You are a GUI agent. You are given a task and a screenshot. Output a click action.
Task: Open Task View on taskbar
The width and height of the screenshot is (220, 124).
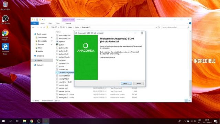click(x=17, y=121)
